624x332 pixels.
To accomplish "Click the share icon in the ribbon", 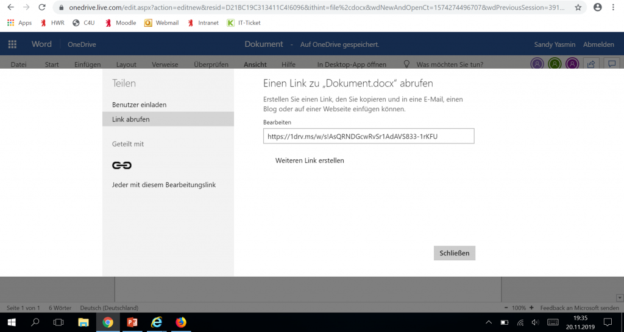I will [590, 64].
